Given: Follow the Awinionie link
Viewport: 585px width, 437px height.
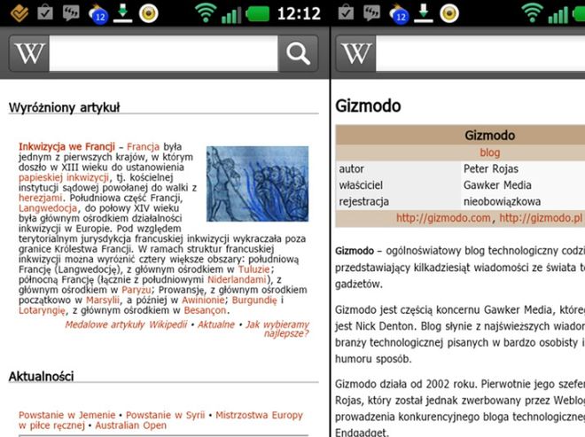Looking at the screenshot, I should click(203, 300).
